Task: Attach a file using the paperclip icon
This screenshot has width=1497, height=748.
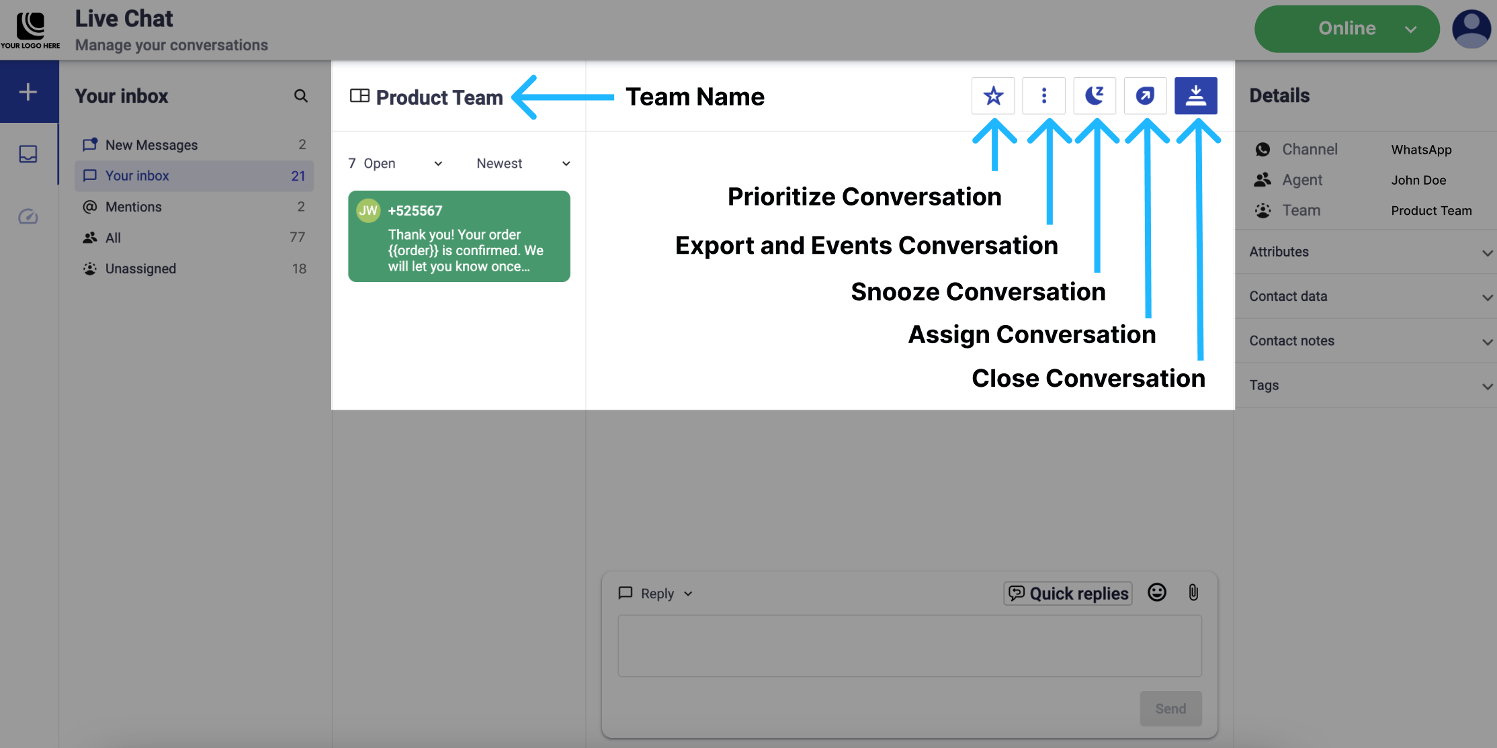Action: (x=1193, y=592)
